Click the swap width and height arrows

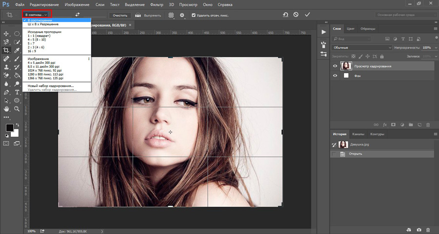pyautogui.click(x=77, y=15)
